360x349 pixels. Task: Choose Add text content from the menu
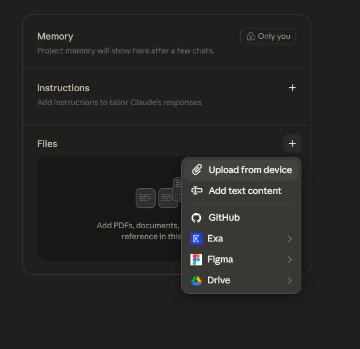[242, 190]
